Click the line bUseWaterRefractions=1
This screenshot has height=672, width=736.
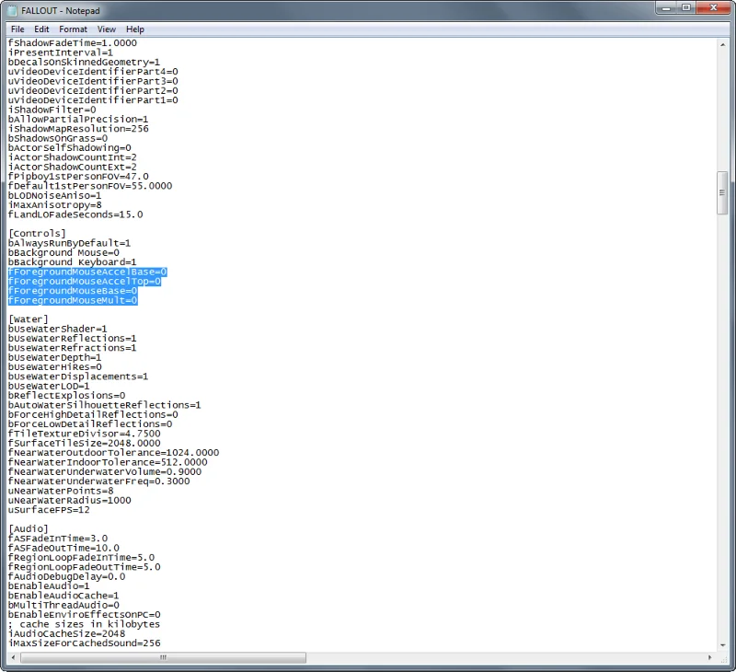(73, 348)
